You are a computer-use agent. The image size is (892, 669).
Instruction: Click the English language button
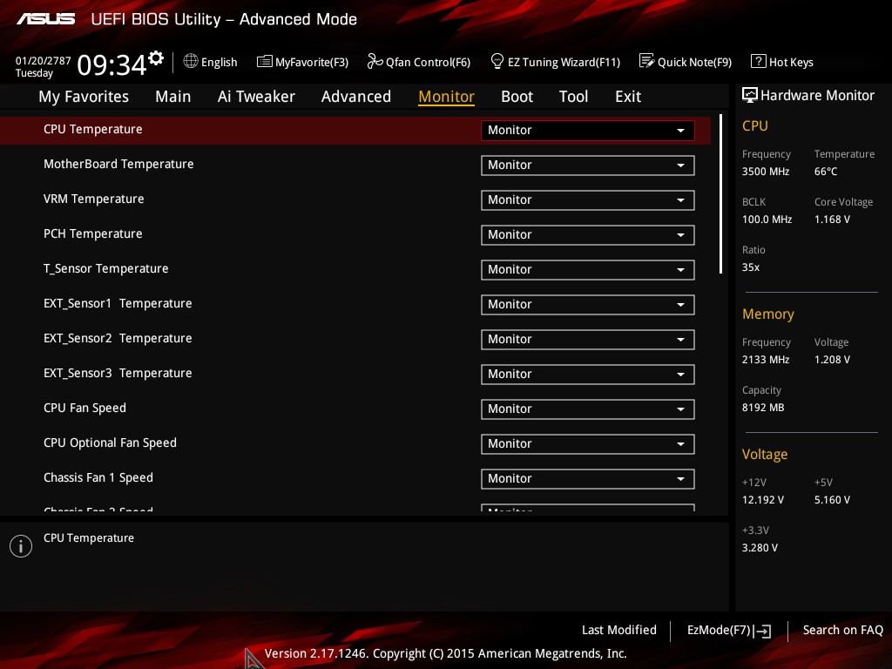[219, 62]
